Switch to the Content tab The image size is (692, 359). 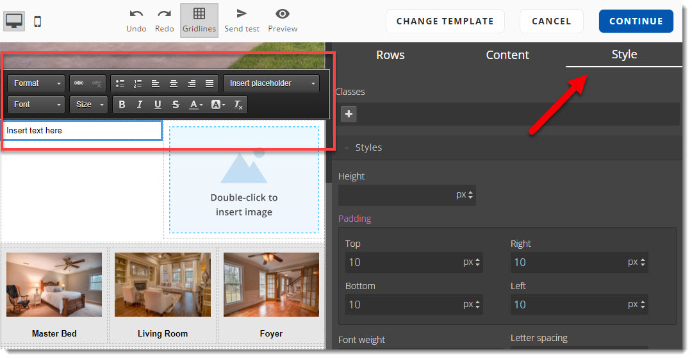(x=507, y=55)
